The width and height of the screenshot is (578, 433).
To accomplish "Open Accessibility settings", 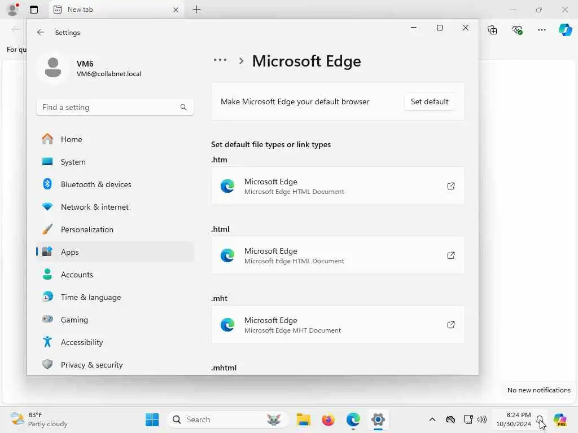I will coord(115,342).
